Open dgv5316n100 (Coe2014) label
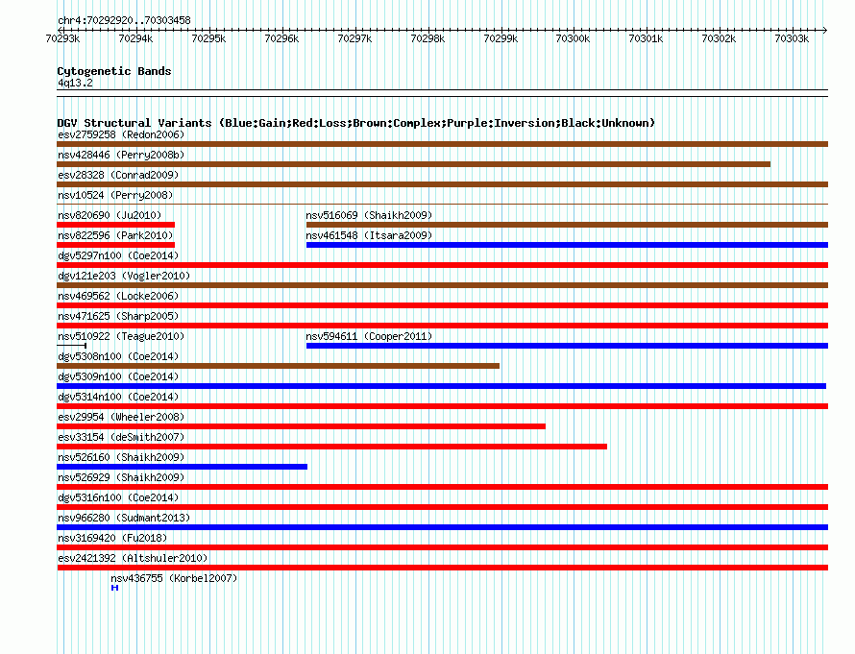The width and height of the screenshot is (855, 654). pyautogui.click(x=118, y=497)
